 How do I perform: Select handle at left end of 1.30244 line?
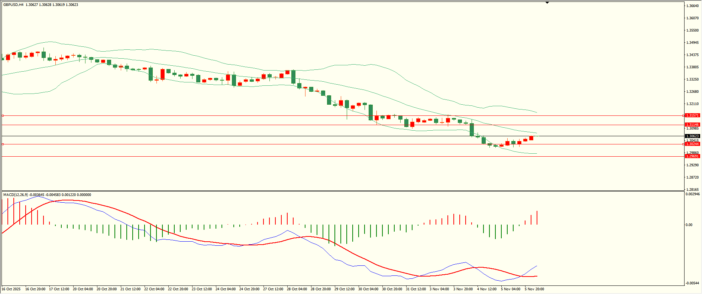[x=3, y=144]
